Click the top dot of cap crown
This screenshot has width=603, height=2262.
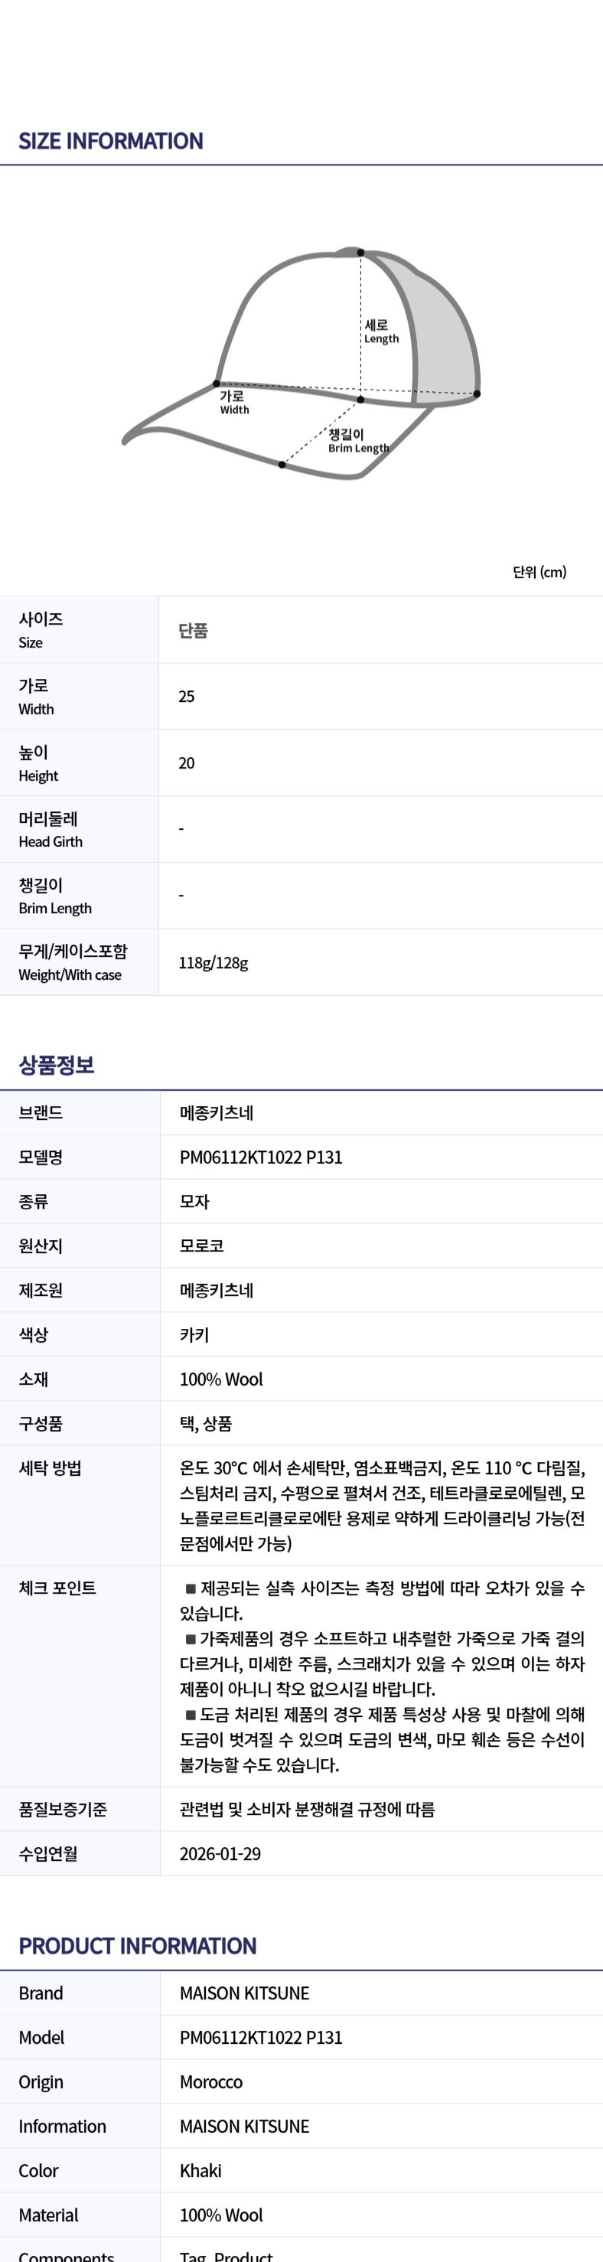[360, 253]
